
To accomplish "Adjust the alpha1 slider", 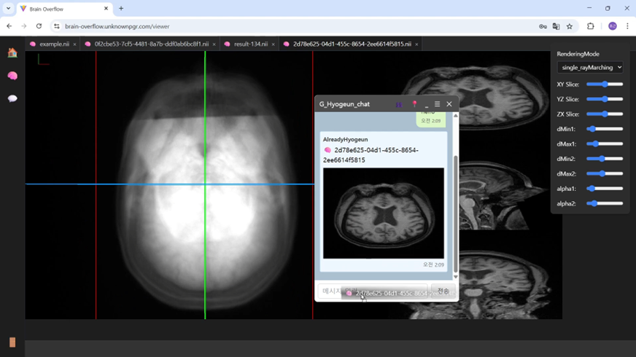I will [x=605, y=189].
